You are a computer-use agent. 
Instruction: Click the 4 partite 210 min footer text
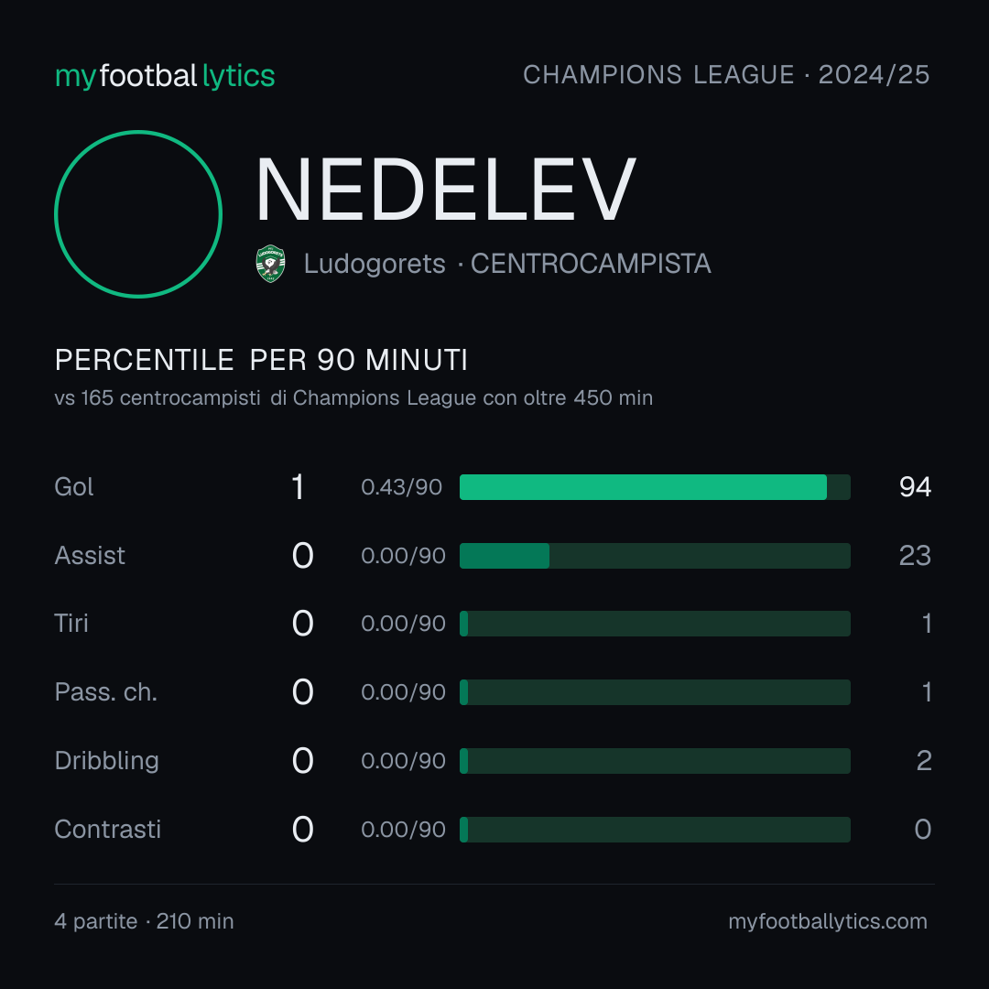[145, 921]
